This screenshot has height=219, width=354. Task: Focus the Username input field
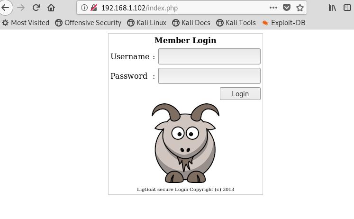(209, 56)
